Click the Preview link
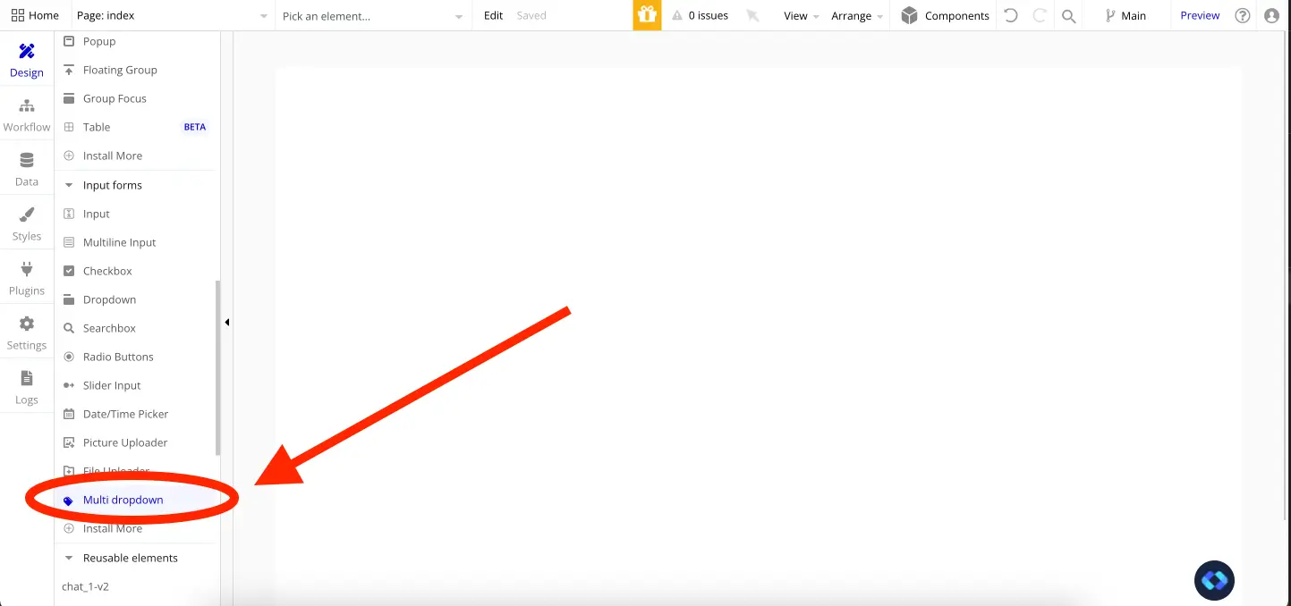This screenshot has height=606, width=1291. click(1200, 14)
